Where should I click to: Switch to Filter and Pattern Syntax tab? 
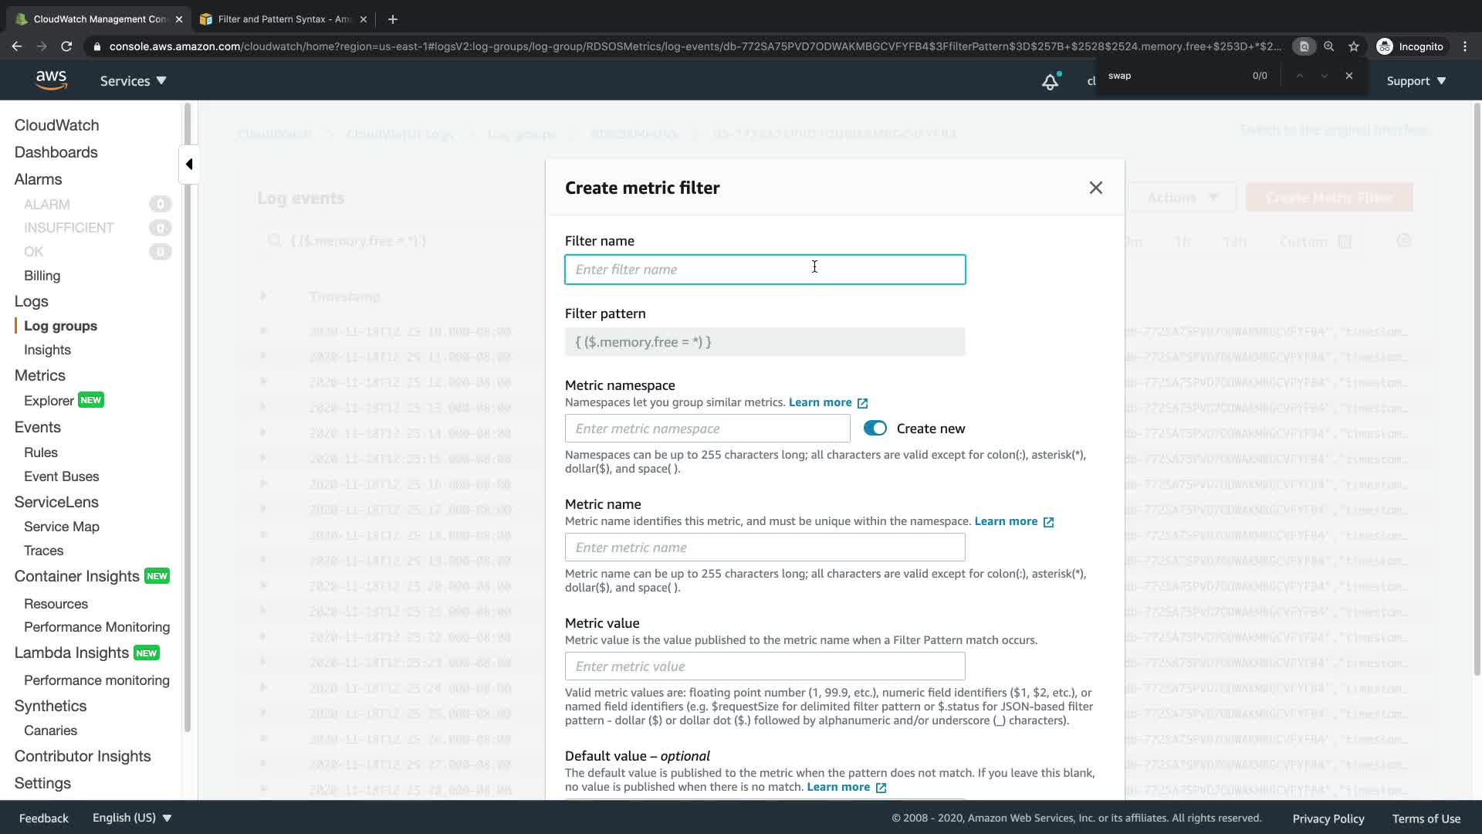point(283,19)
